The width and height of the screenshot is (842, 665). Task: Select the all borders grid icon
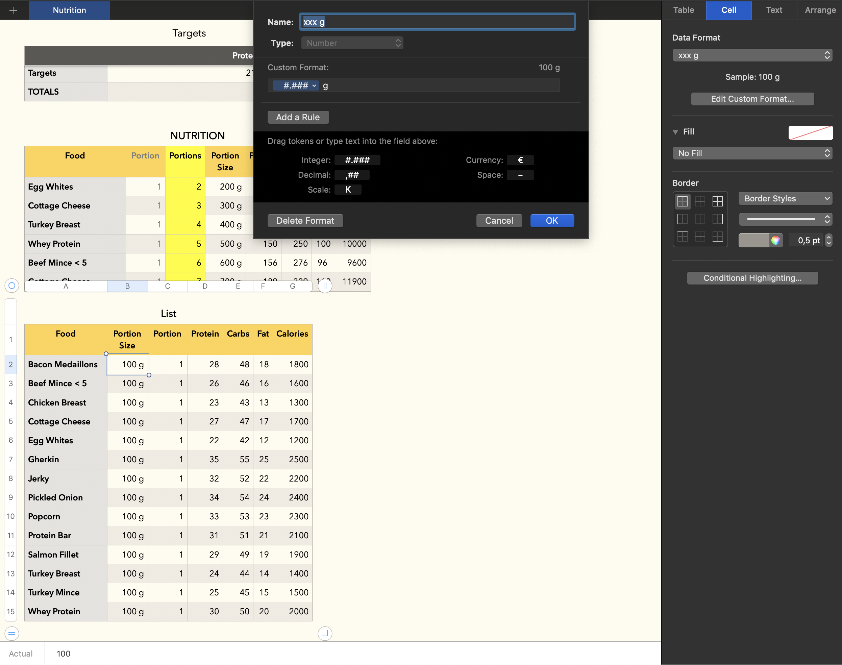(717, 201)
